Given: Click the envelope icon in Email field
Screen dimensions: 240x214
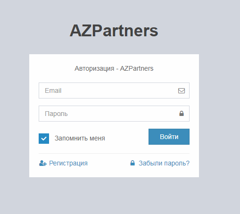Looking at the screenshot, I should pos(182,91).
